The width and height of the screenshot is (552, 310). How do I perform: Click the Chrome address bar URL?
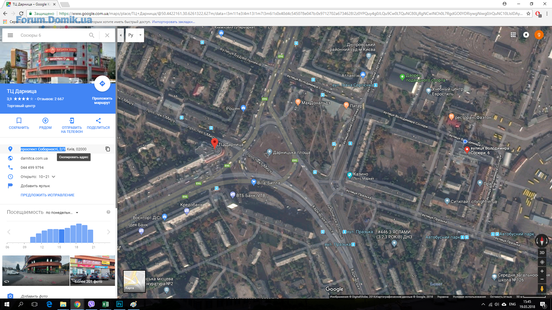coord(290,13)
